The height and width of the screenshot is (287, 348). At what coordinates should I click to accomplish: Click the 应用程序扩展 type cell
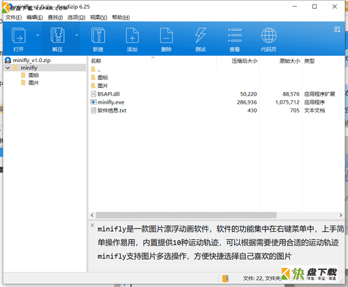pyautogui.click(x=319, y=94)
